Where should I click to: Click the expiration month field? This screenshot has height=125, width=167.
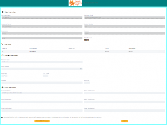[3, 76]
